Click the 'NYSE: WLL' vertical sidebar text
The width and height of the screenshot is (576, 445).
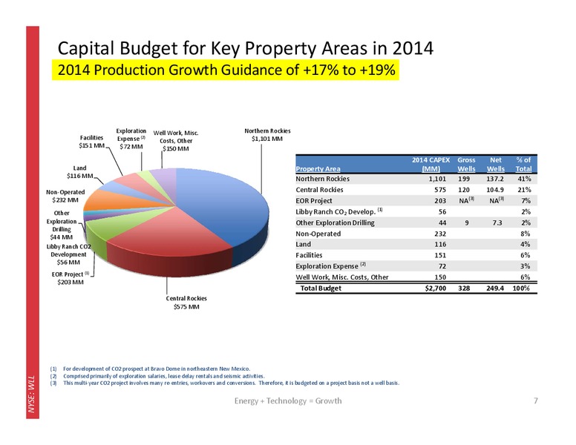click(32, 394)
